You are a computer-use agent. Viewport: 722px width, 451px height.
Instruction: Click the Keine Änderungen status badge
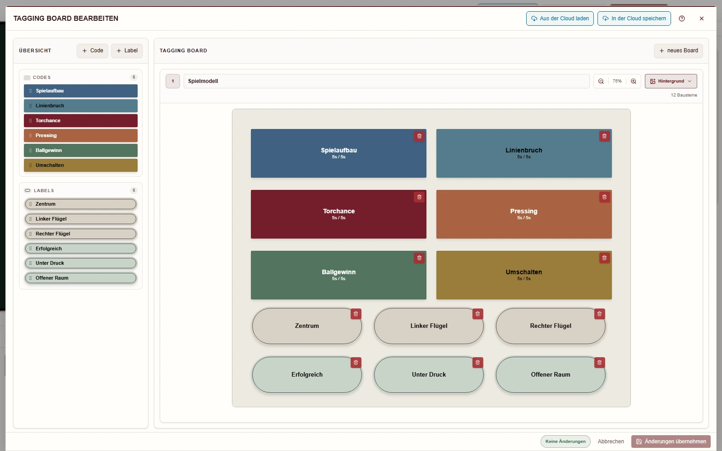click(x=565, y=442)
